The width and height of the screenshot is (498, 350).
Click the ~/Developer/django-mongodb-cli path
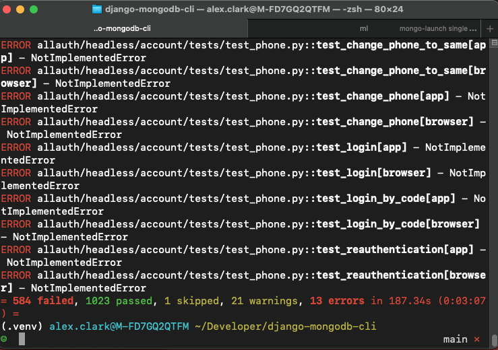pyautogui.click(x=286, y=326)
